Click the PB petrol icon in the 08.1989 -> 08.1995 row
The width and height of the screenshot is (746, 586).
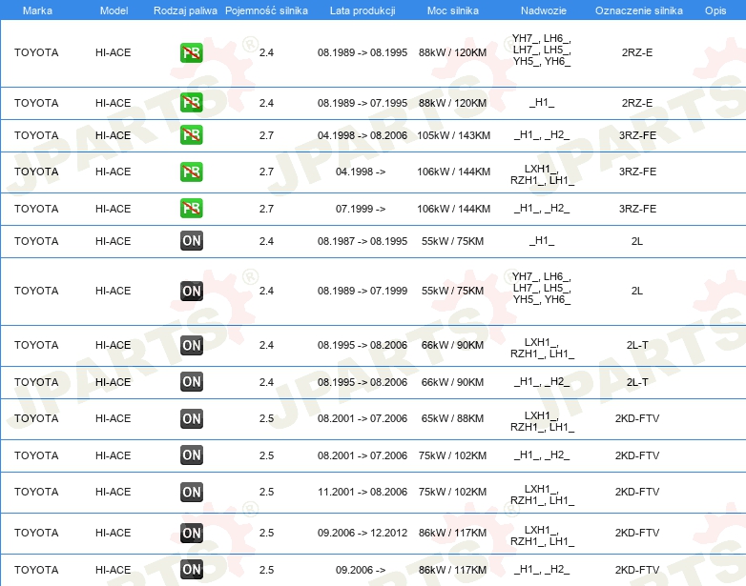pos(191,52)
